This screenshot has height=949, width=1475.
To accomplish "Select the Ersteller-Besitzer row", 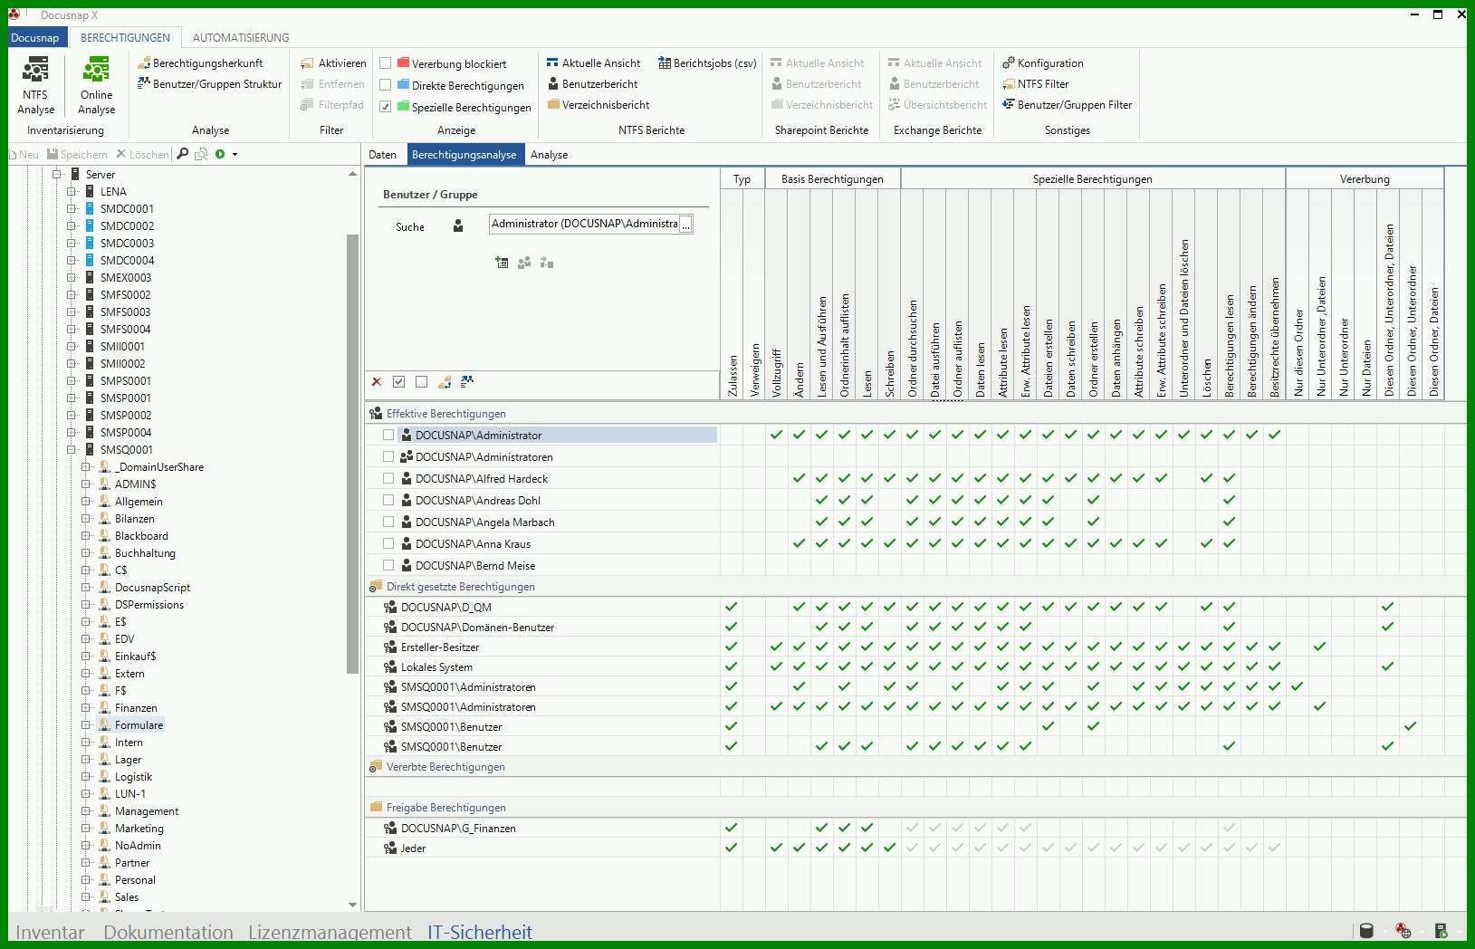I will point(541,647).
